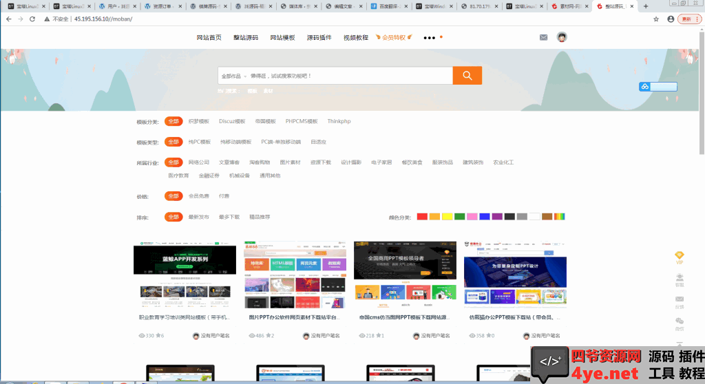Click the orange search magnifier button
Screen dimensions: 705x384
coord(467,76)
